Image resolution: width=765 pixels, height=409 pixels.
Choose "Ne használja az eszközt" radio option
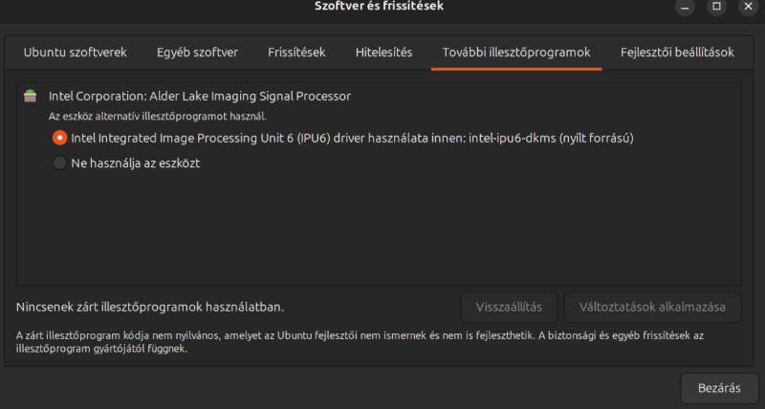click(59, 163)
